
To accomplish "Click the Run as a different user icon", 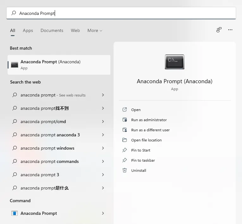I will click(125, 130).
